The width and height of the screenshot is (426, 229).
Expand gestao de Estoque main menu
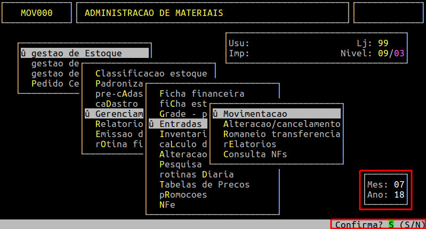77,53
